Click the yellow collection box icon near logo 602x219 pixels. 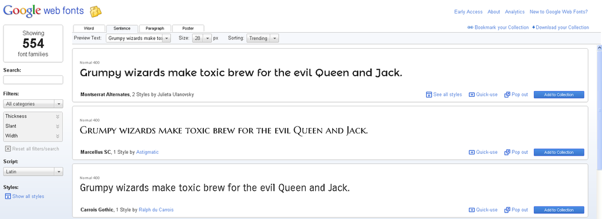(x=96, y=12)
